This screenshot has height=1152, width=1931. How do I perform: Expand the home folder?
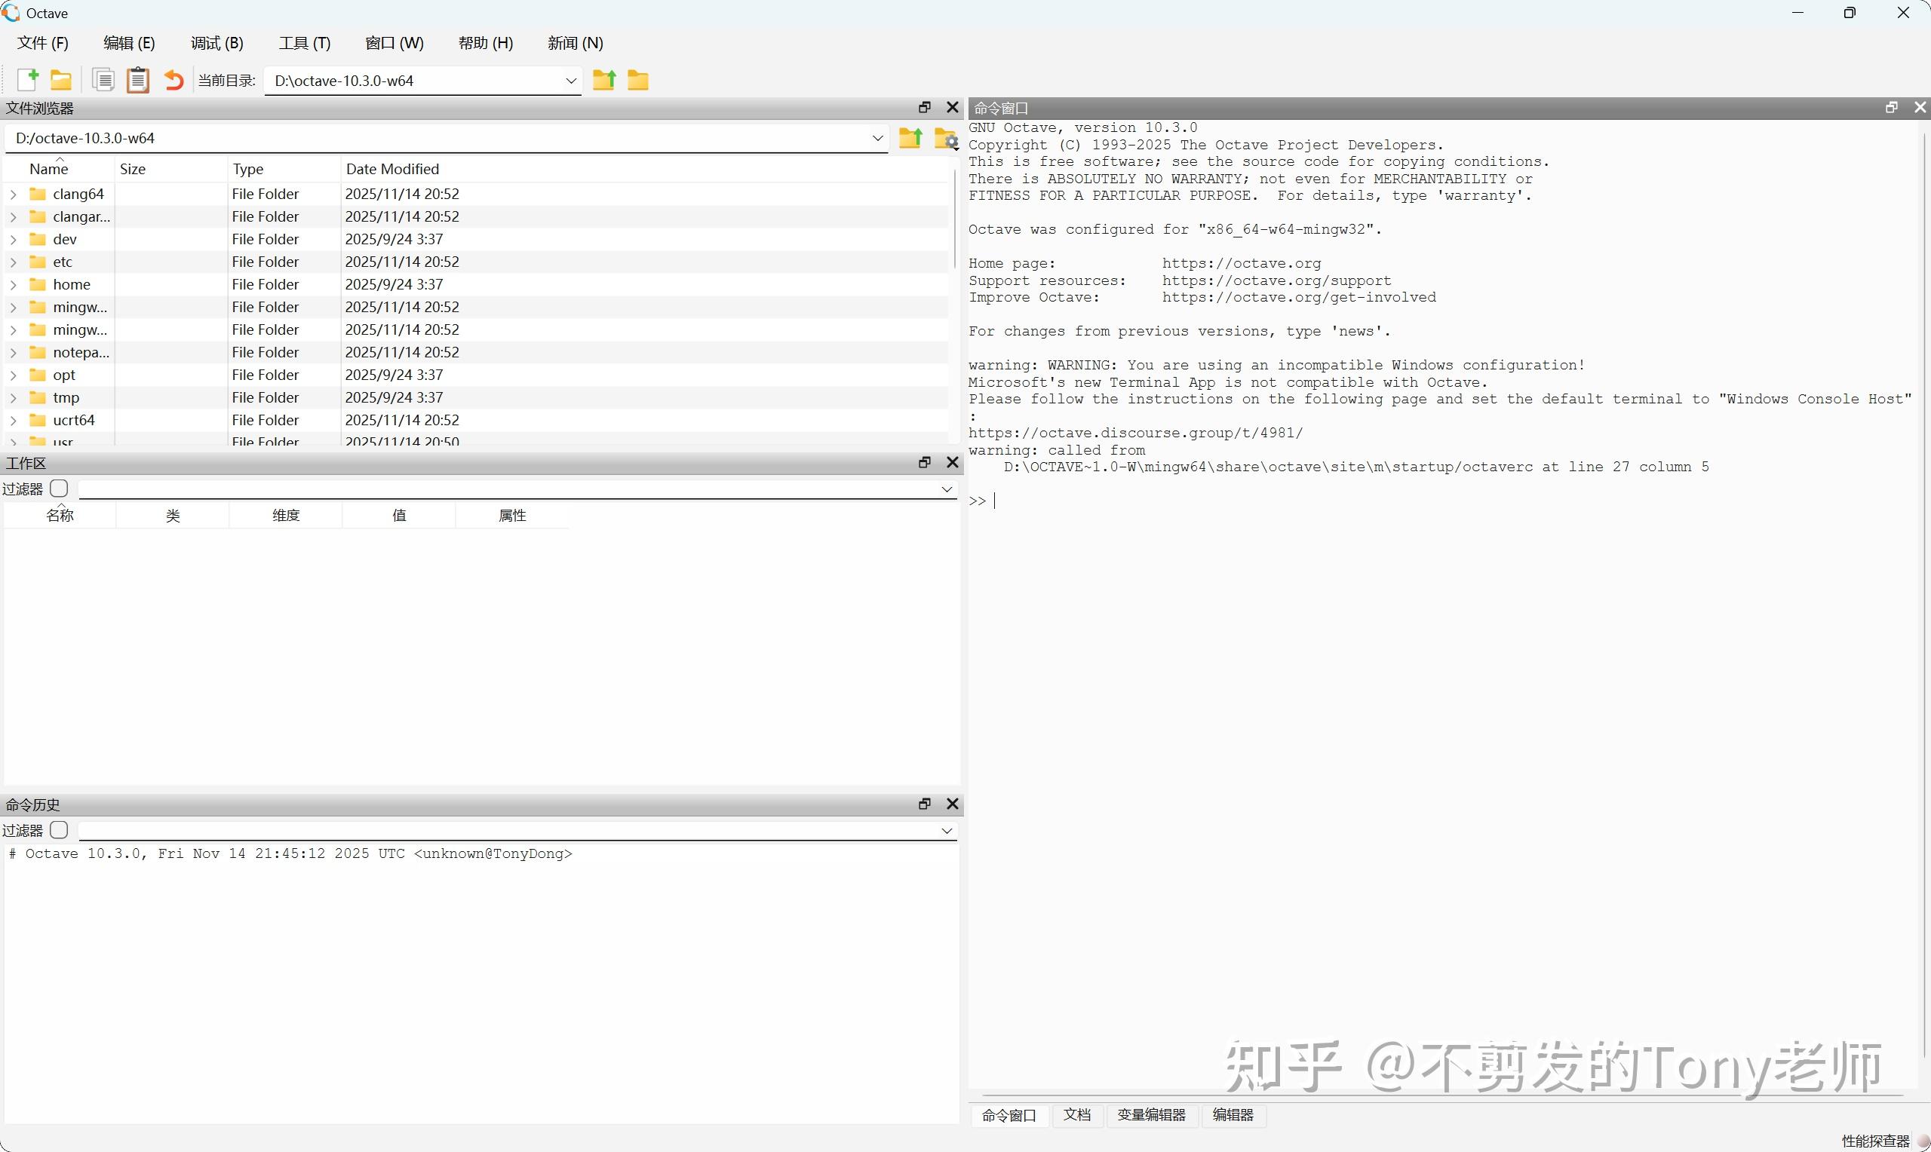(13, 285)
